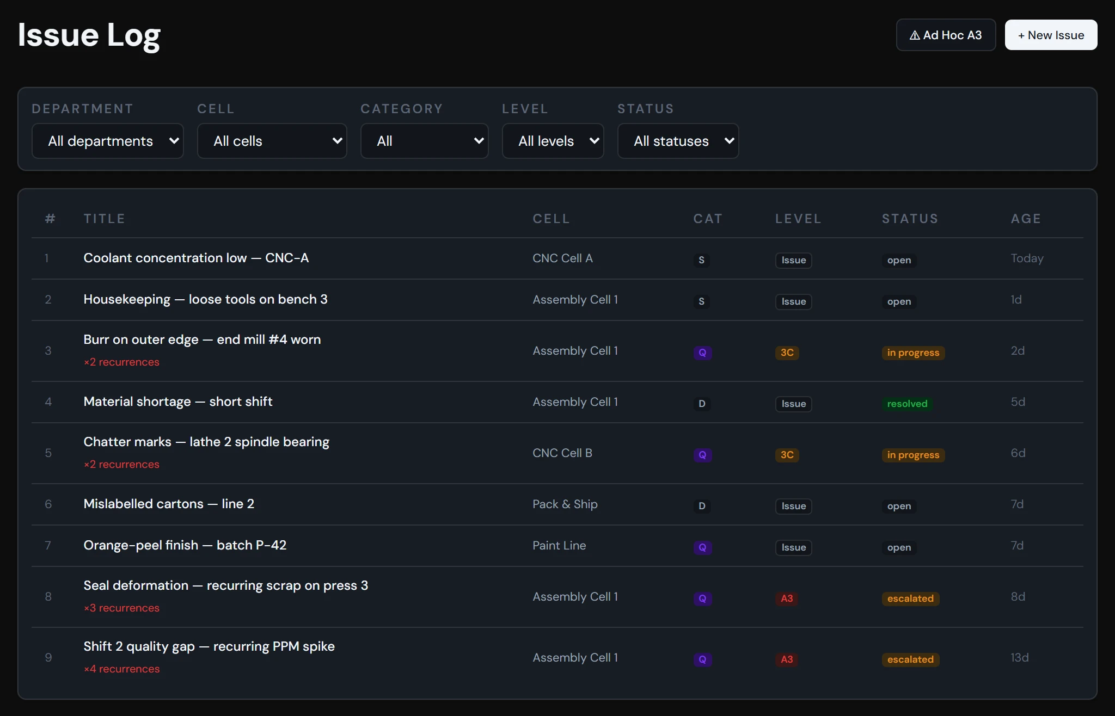Click the S category badge in the Housekeeping row

click(x=701, y=301)
